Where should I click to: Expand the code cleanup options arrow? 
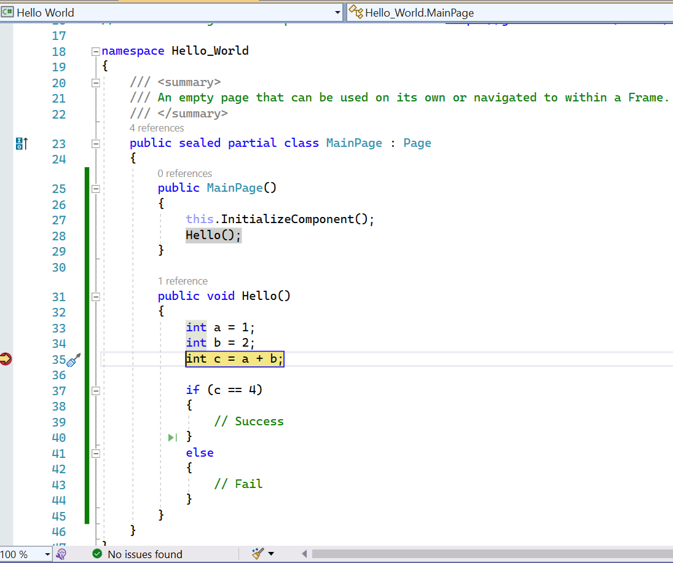click(x=271, y=554)
